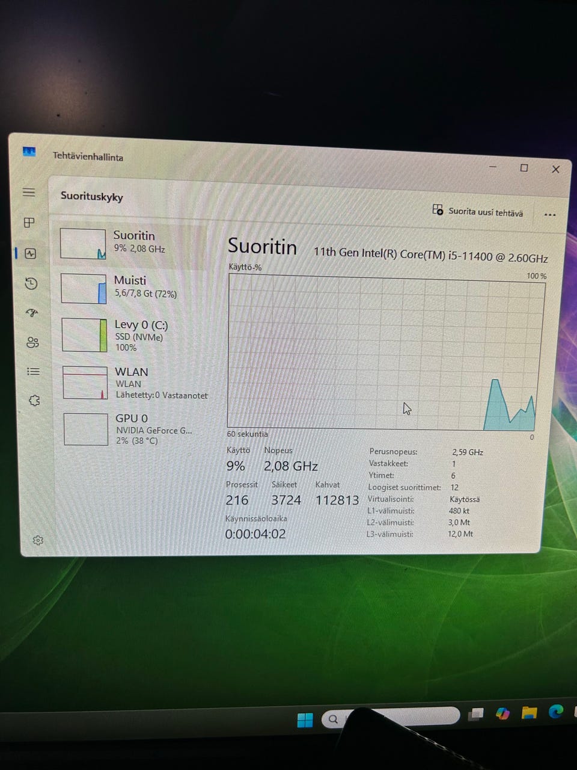Image resolution: width=577 pixels, height=770 pixels.
Task: Click the Perusnopeus 2,59 GHz value
Action: pos(468,452)
